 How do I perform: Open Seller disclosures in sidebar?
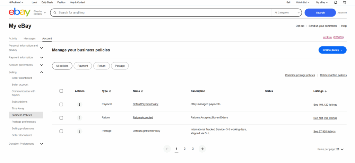pyautogui.click(x=22, y=135)
